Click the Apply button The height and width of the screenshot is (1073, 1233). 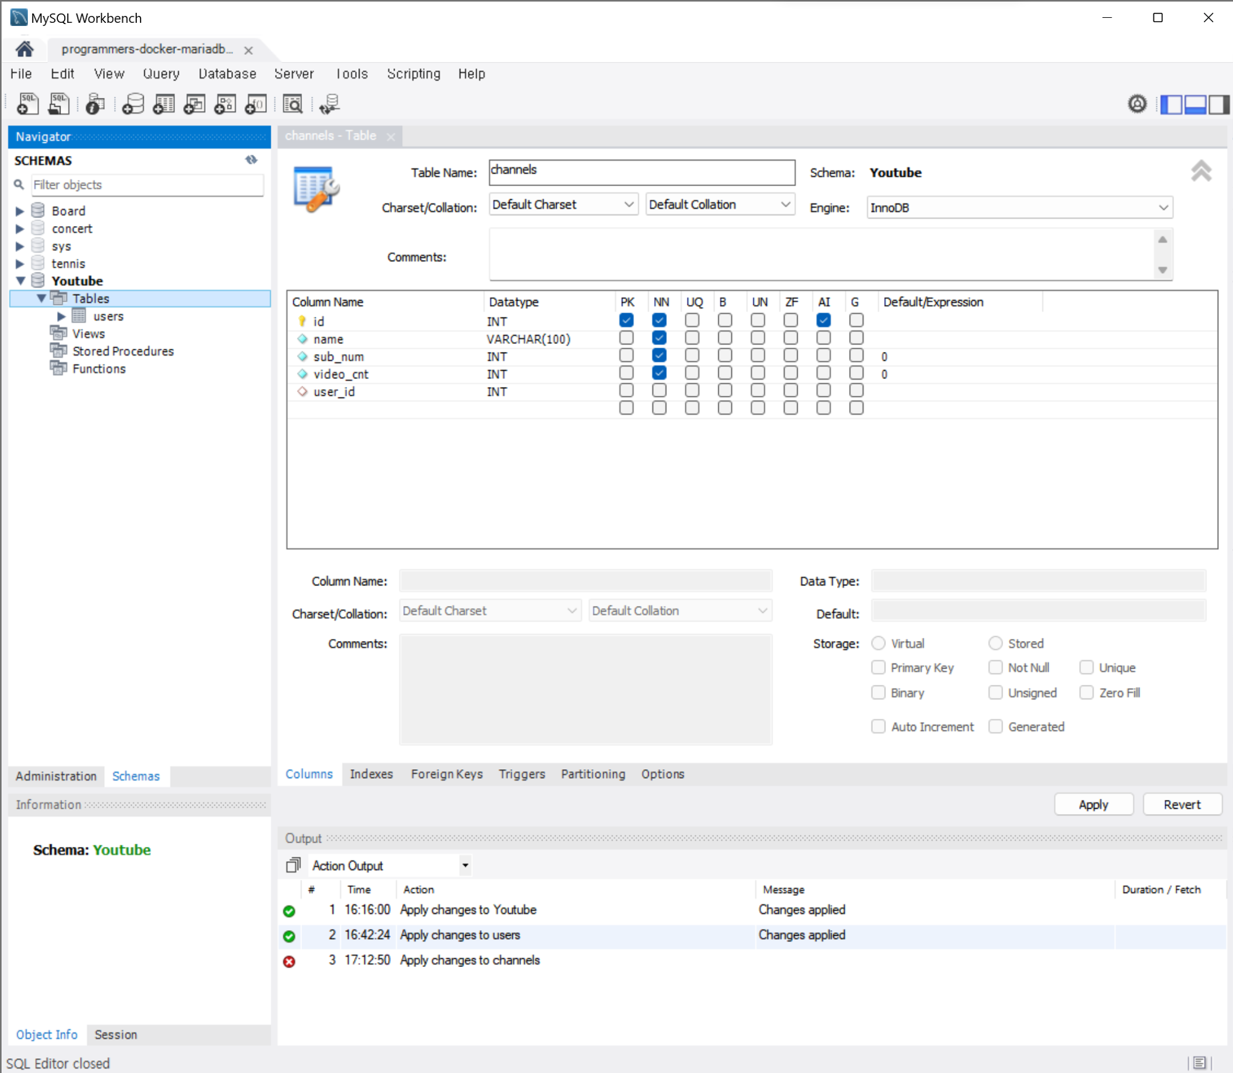[x=1093, y=804]
